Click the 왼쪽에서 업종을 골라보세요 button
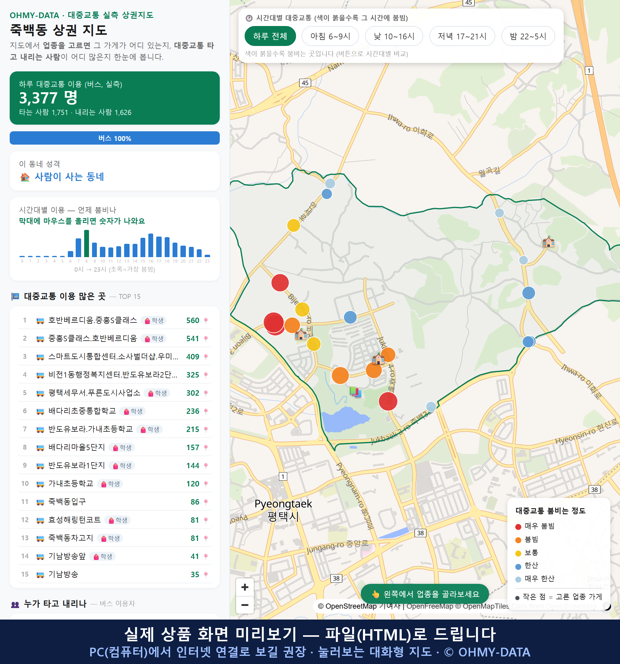 tap(425, 594)
